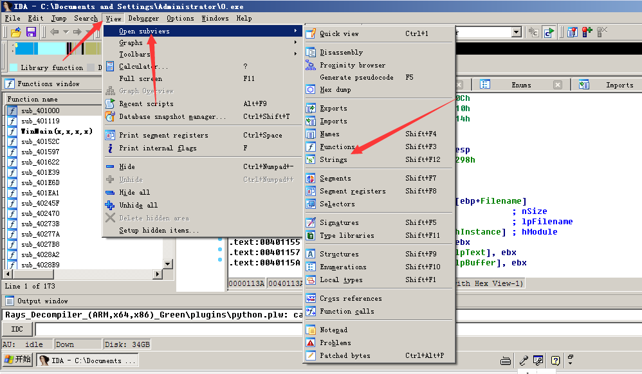
Task: Open Quick view subview
Action: tap(379, 33)
